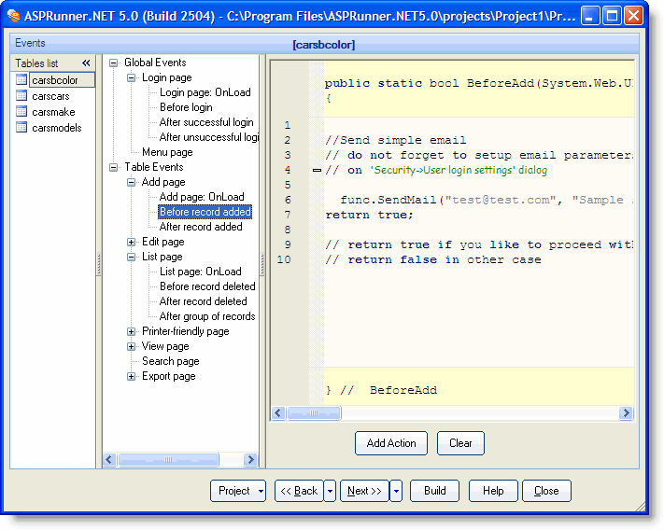Click the splitter grip between tree and editor

click(262, 264)
